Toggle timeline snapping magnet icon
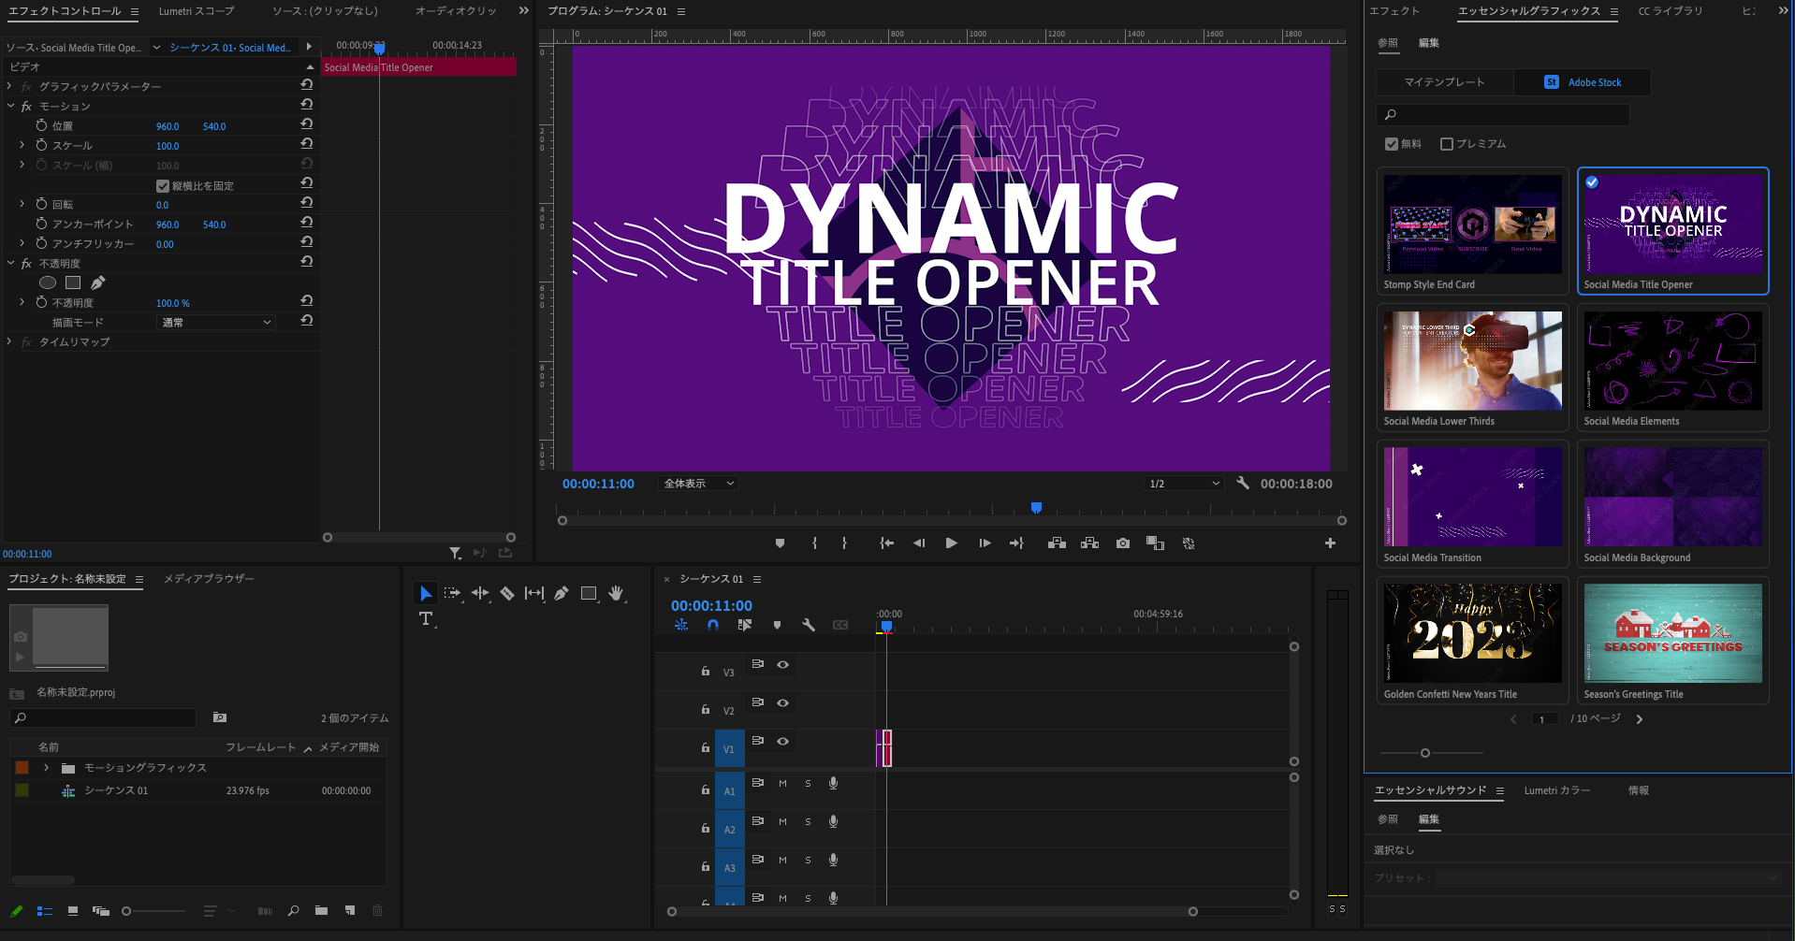 point(713,625)
